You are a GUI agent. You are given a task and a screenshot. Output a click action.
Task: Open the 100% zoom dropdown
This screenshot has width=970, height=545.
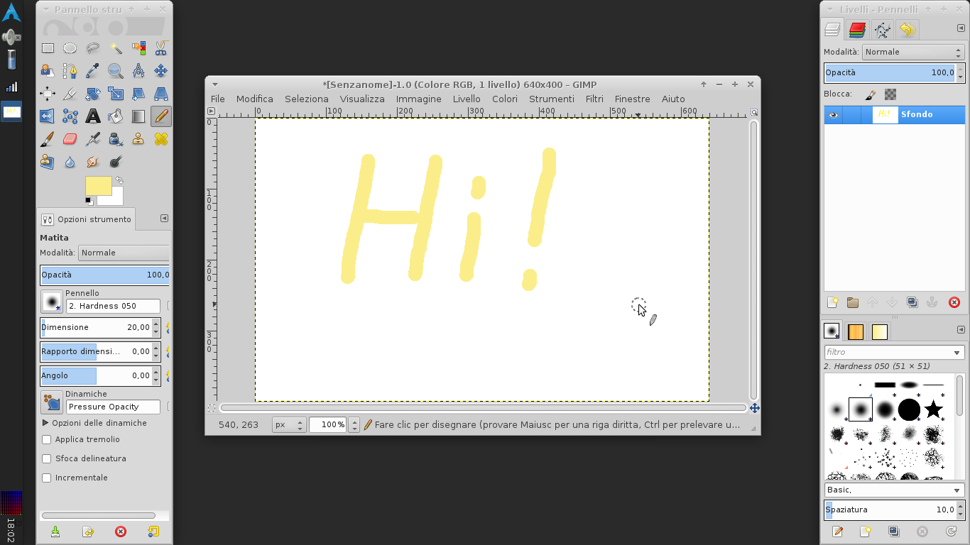pyautogui.click(x=354, y=424)
